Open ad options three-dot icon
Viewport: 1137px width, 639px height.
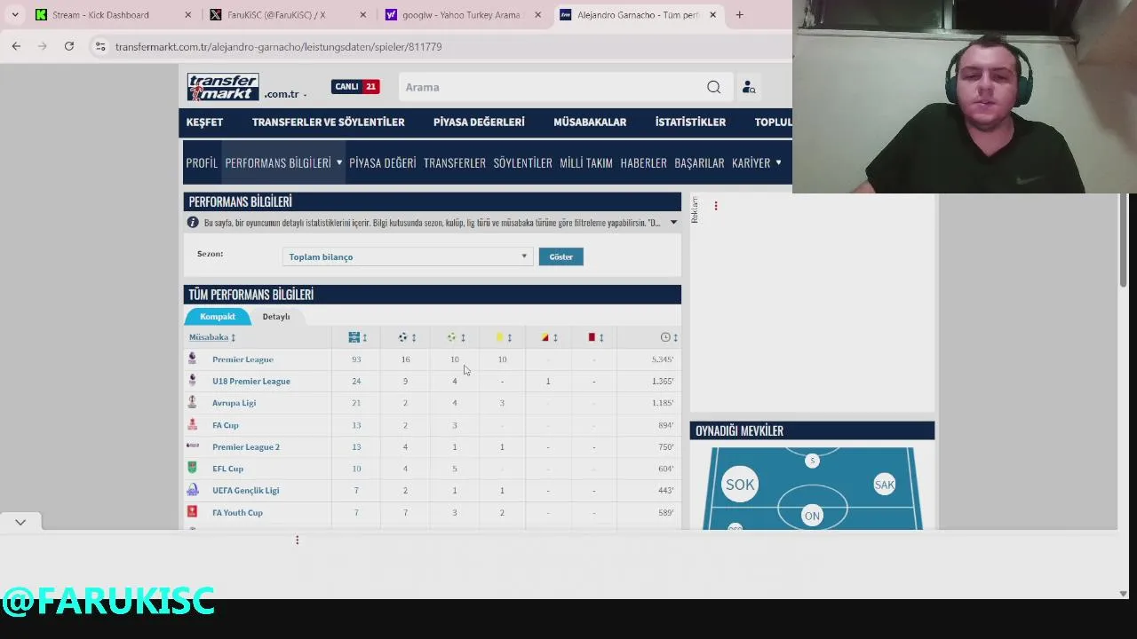[716, 206]
